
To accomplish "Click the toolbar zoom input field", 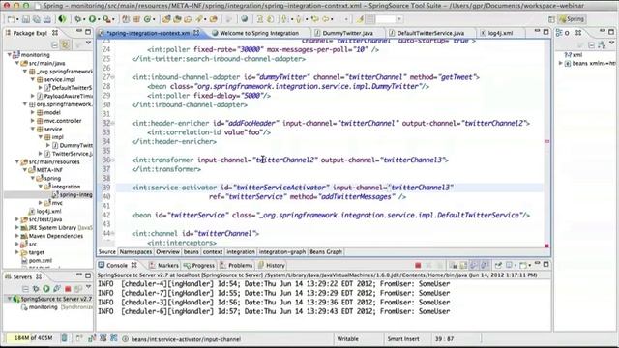I will point(386,19).
